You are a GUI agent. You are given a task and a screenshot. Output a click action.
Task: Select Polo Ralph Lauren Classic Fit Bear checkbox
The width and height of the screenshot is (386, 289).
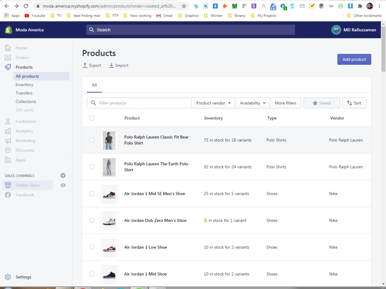[x=91, y=140]
